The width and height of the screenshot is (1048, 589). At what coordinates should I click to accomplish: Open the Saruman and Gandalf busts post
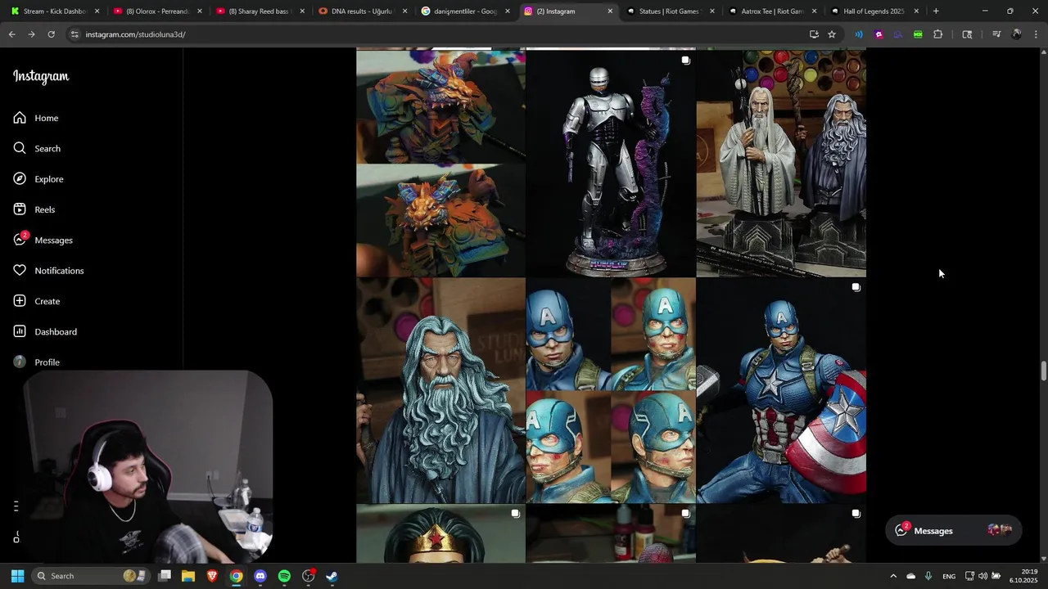click(x=781, y=164)
